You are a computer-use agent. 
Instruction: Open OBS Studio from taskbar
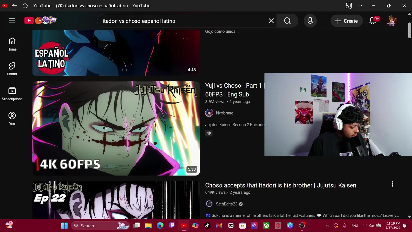tap(302, 226)
